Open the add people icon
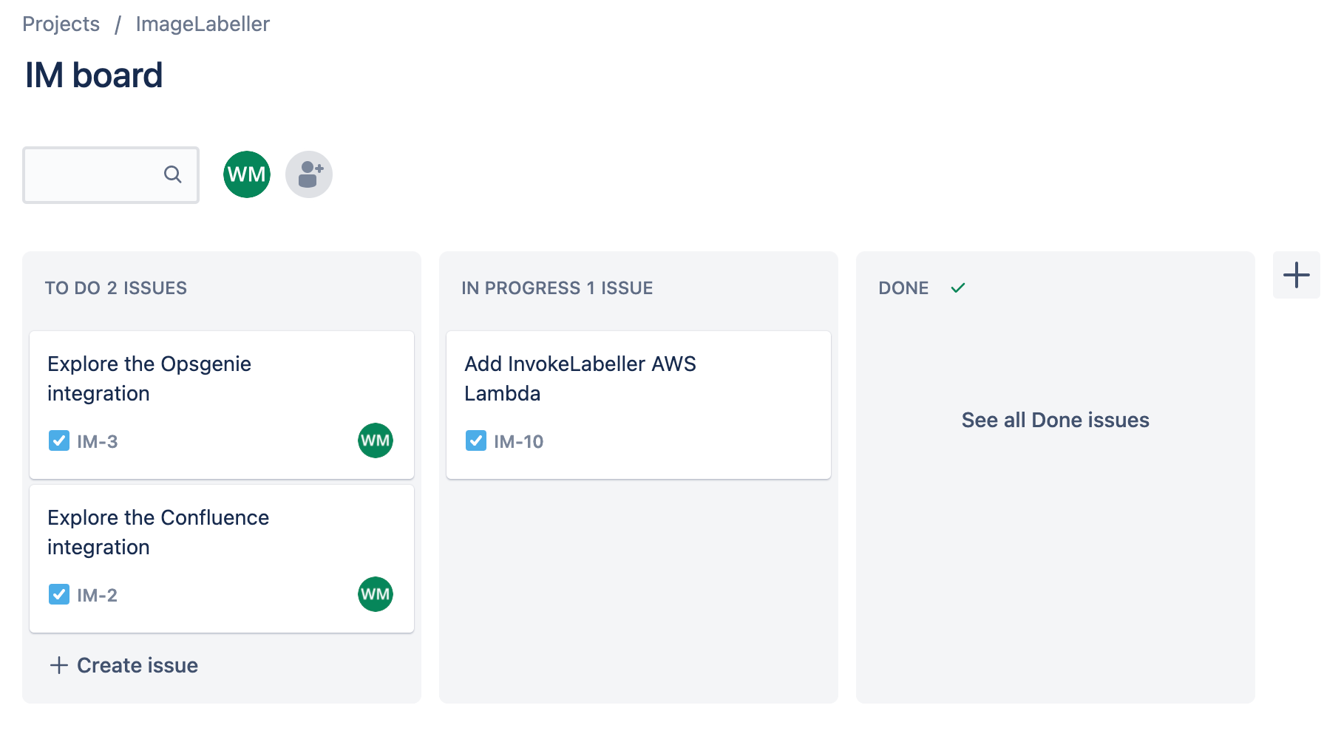This screenshot has width=1341, height=742. tap(309, 174)
